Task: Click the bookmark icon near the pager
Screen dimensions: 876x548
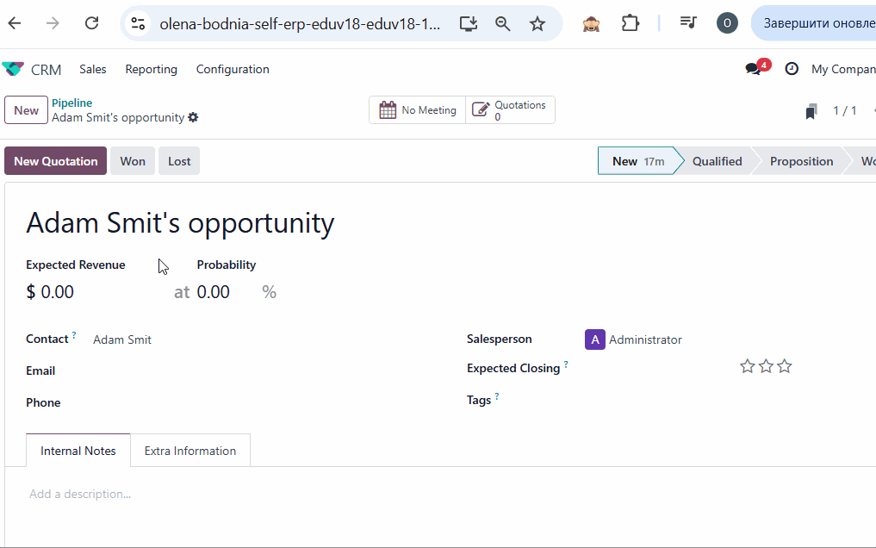Action: (x=811, y=111)
